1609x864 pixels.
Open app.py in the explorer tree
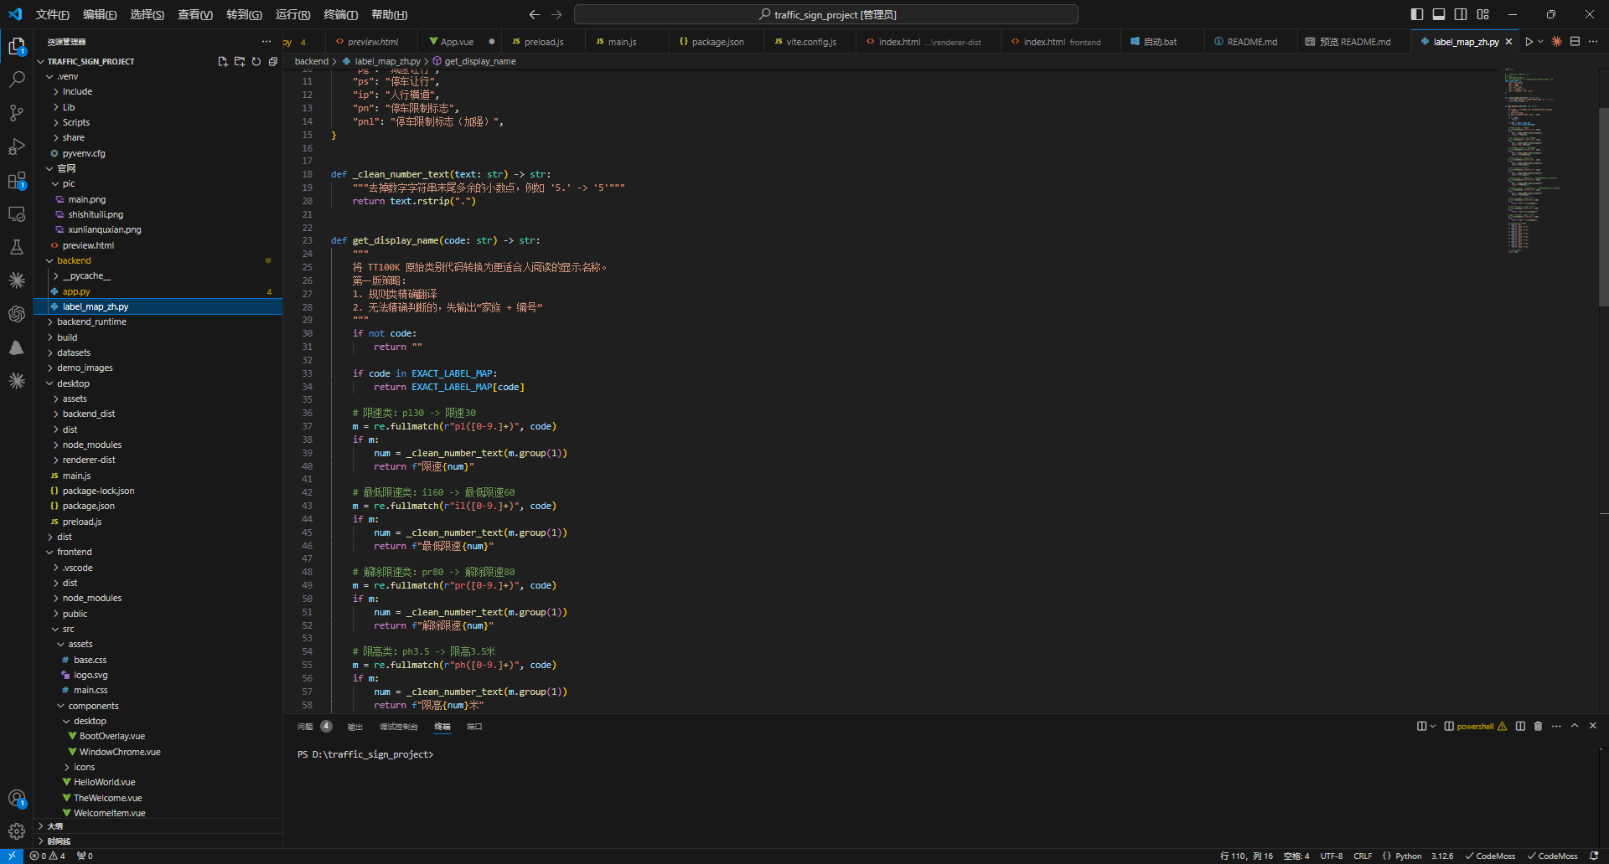[x=76, y=291]
